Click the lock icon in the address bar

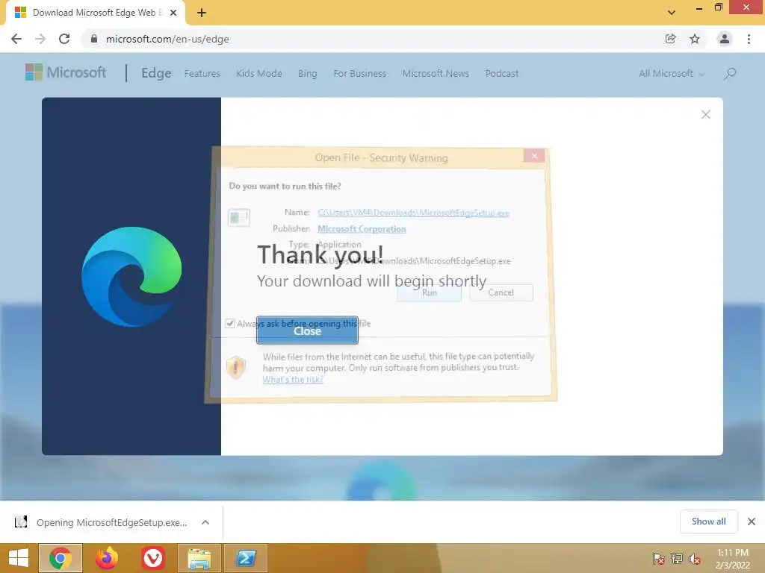pos(93,39)
